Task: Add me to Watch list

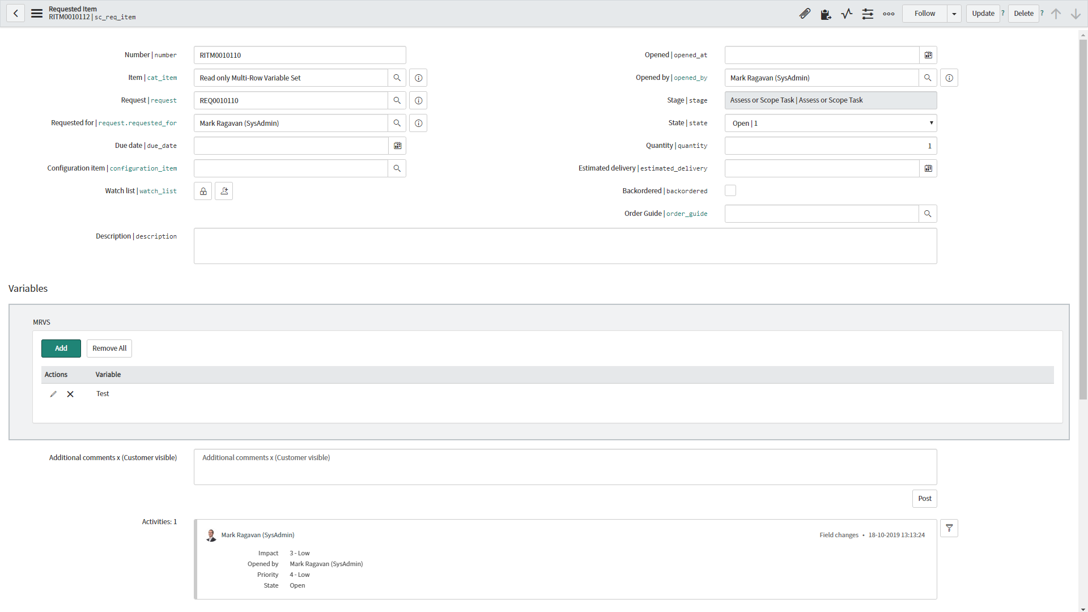Action: tap(224, 191)
